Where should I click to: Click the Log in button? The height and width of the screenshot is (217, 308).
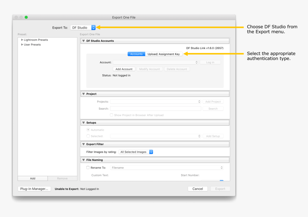210,62
